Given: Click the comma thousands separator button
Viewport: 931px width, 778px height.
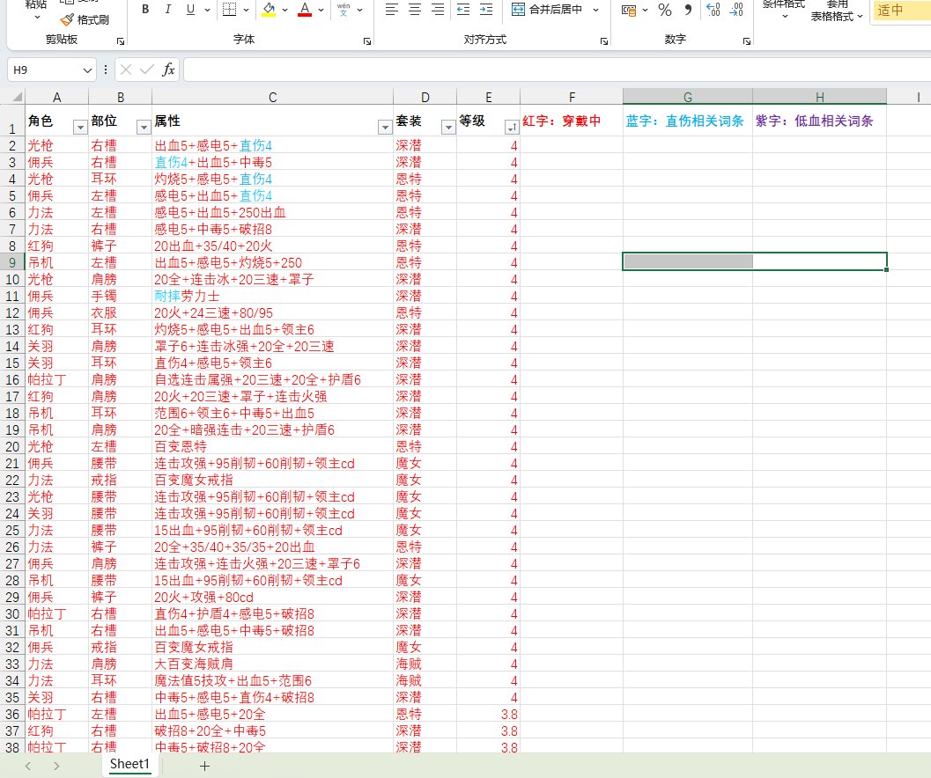Looking at the screenshot, I should click(x=688, y=10).
